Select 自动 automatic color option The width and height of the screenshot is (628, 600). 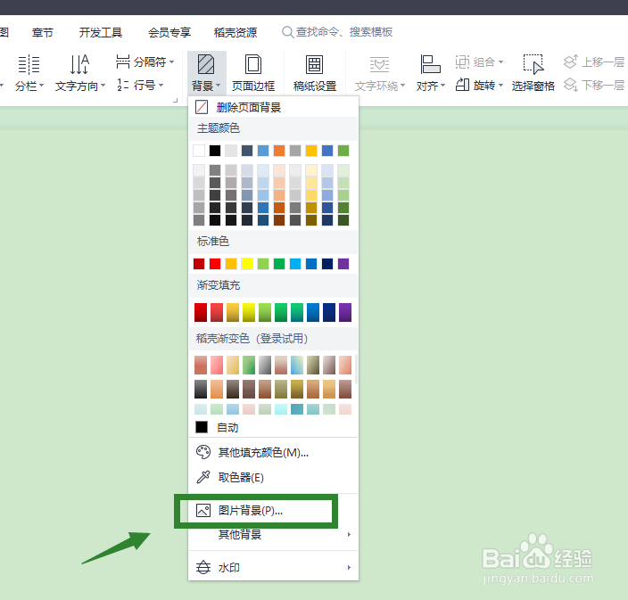273,427
